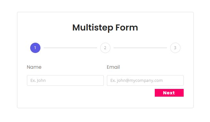210x122 pixels.
Task: Click the john@mycompany.com placeholder text
Action: tap(140, 81)
